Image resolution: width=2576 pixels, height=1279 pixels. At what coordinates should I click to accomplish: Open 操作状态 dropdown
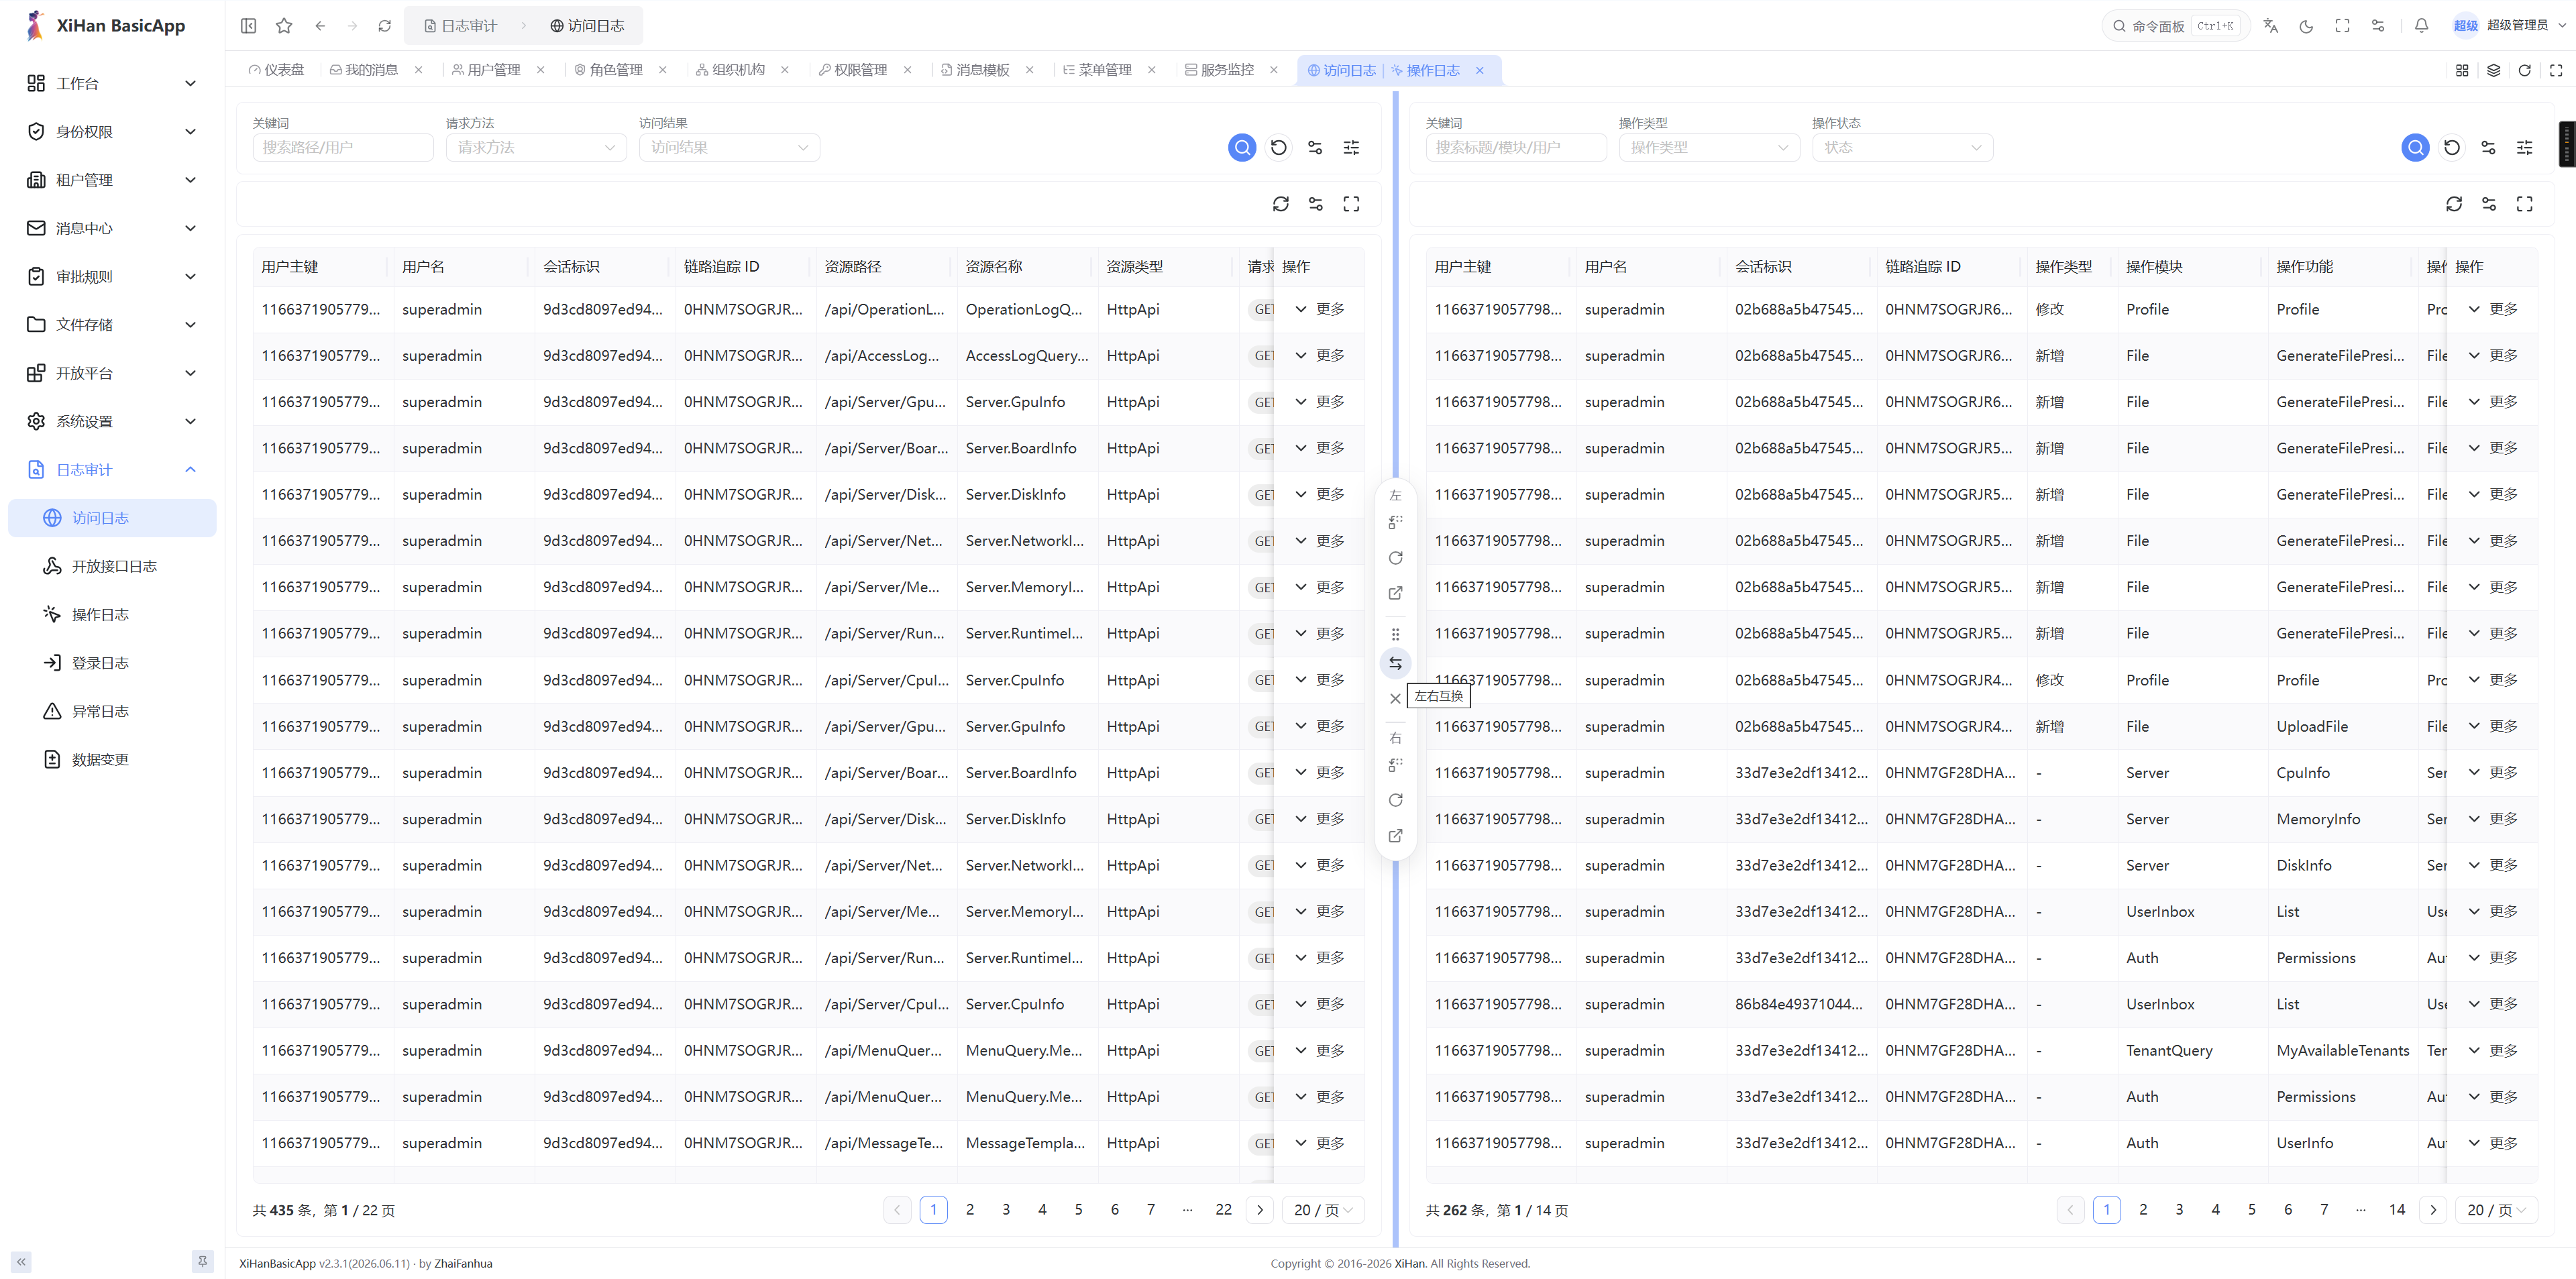pos(1902,148)
